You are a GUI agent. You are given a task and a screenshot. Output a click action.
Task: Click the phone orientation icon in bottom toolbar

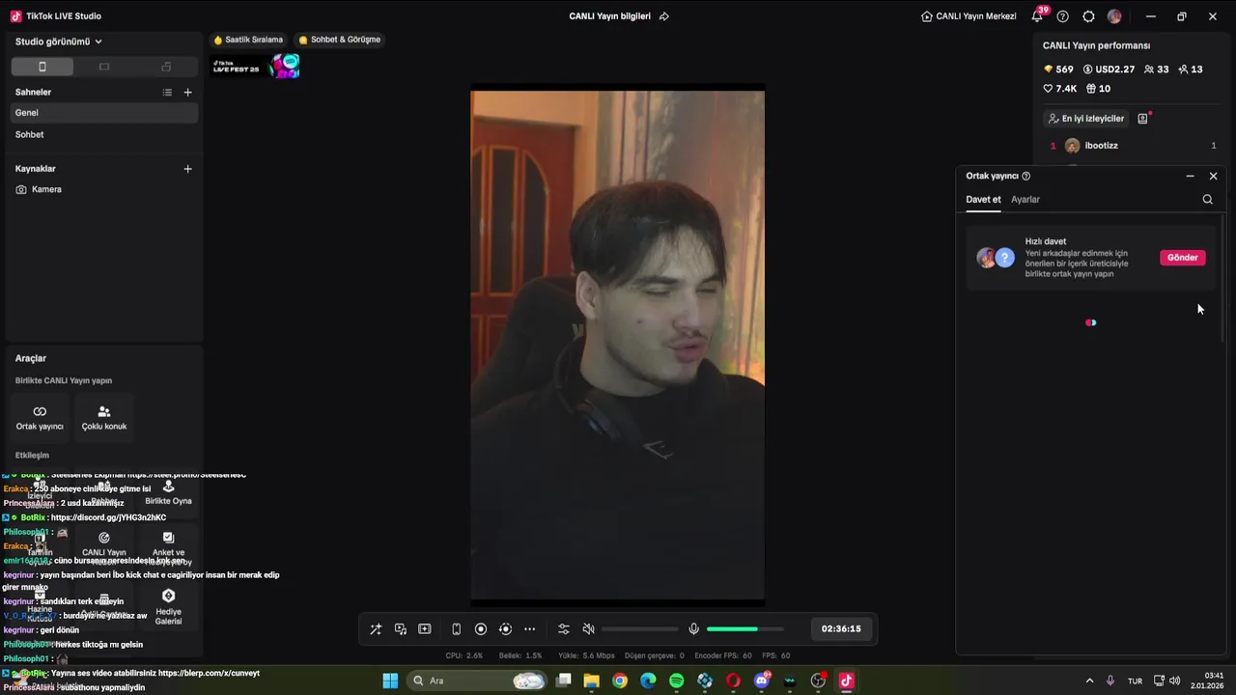point(457,629)
